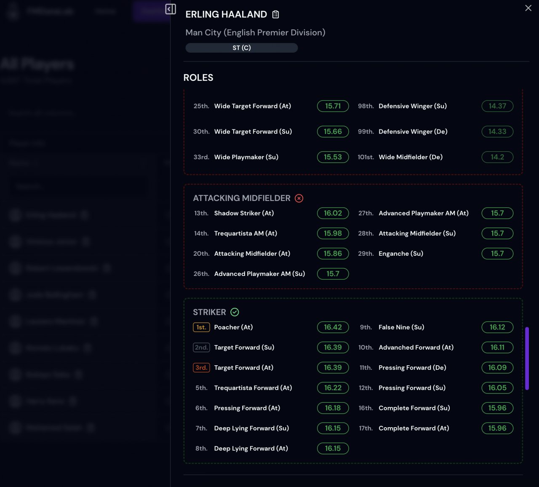The width and height of the screenshot is (539, 487).
Task: Close the player panel with the X
Action: point(528,8)
